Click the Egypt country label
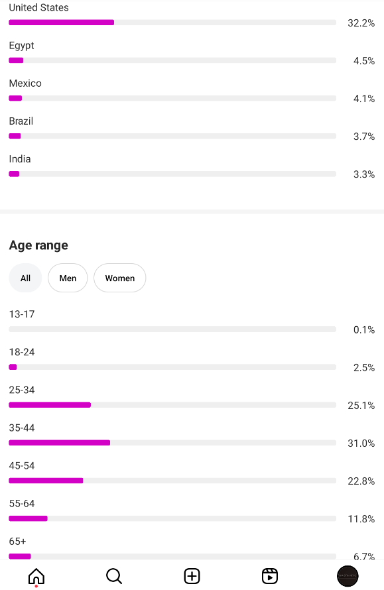Viewport: 384px width, 590px height. (21, 46)
